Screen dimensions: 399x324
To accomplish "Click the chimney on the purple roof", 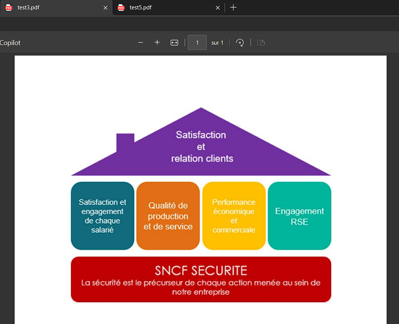I will click(125, 140).
